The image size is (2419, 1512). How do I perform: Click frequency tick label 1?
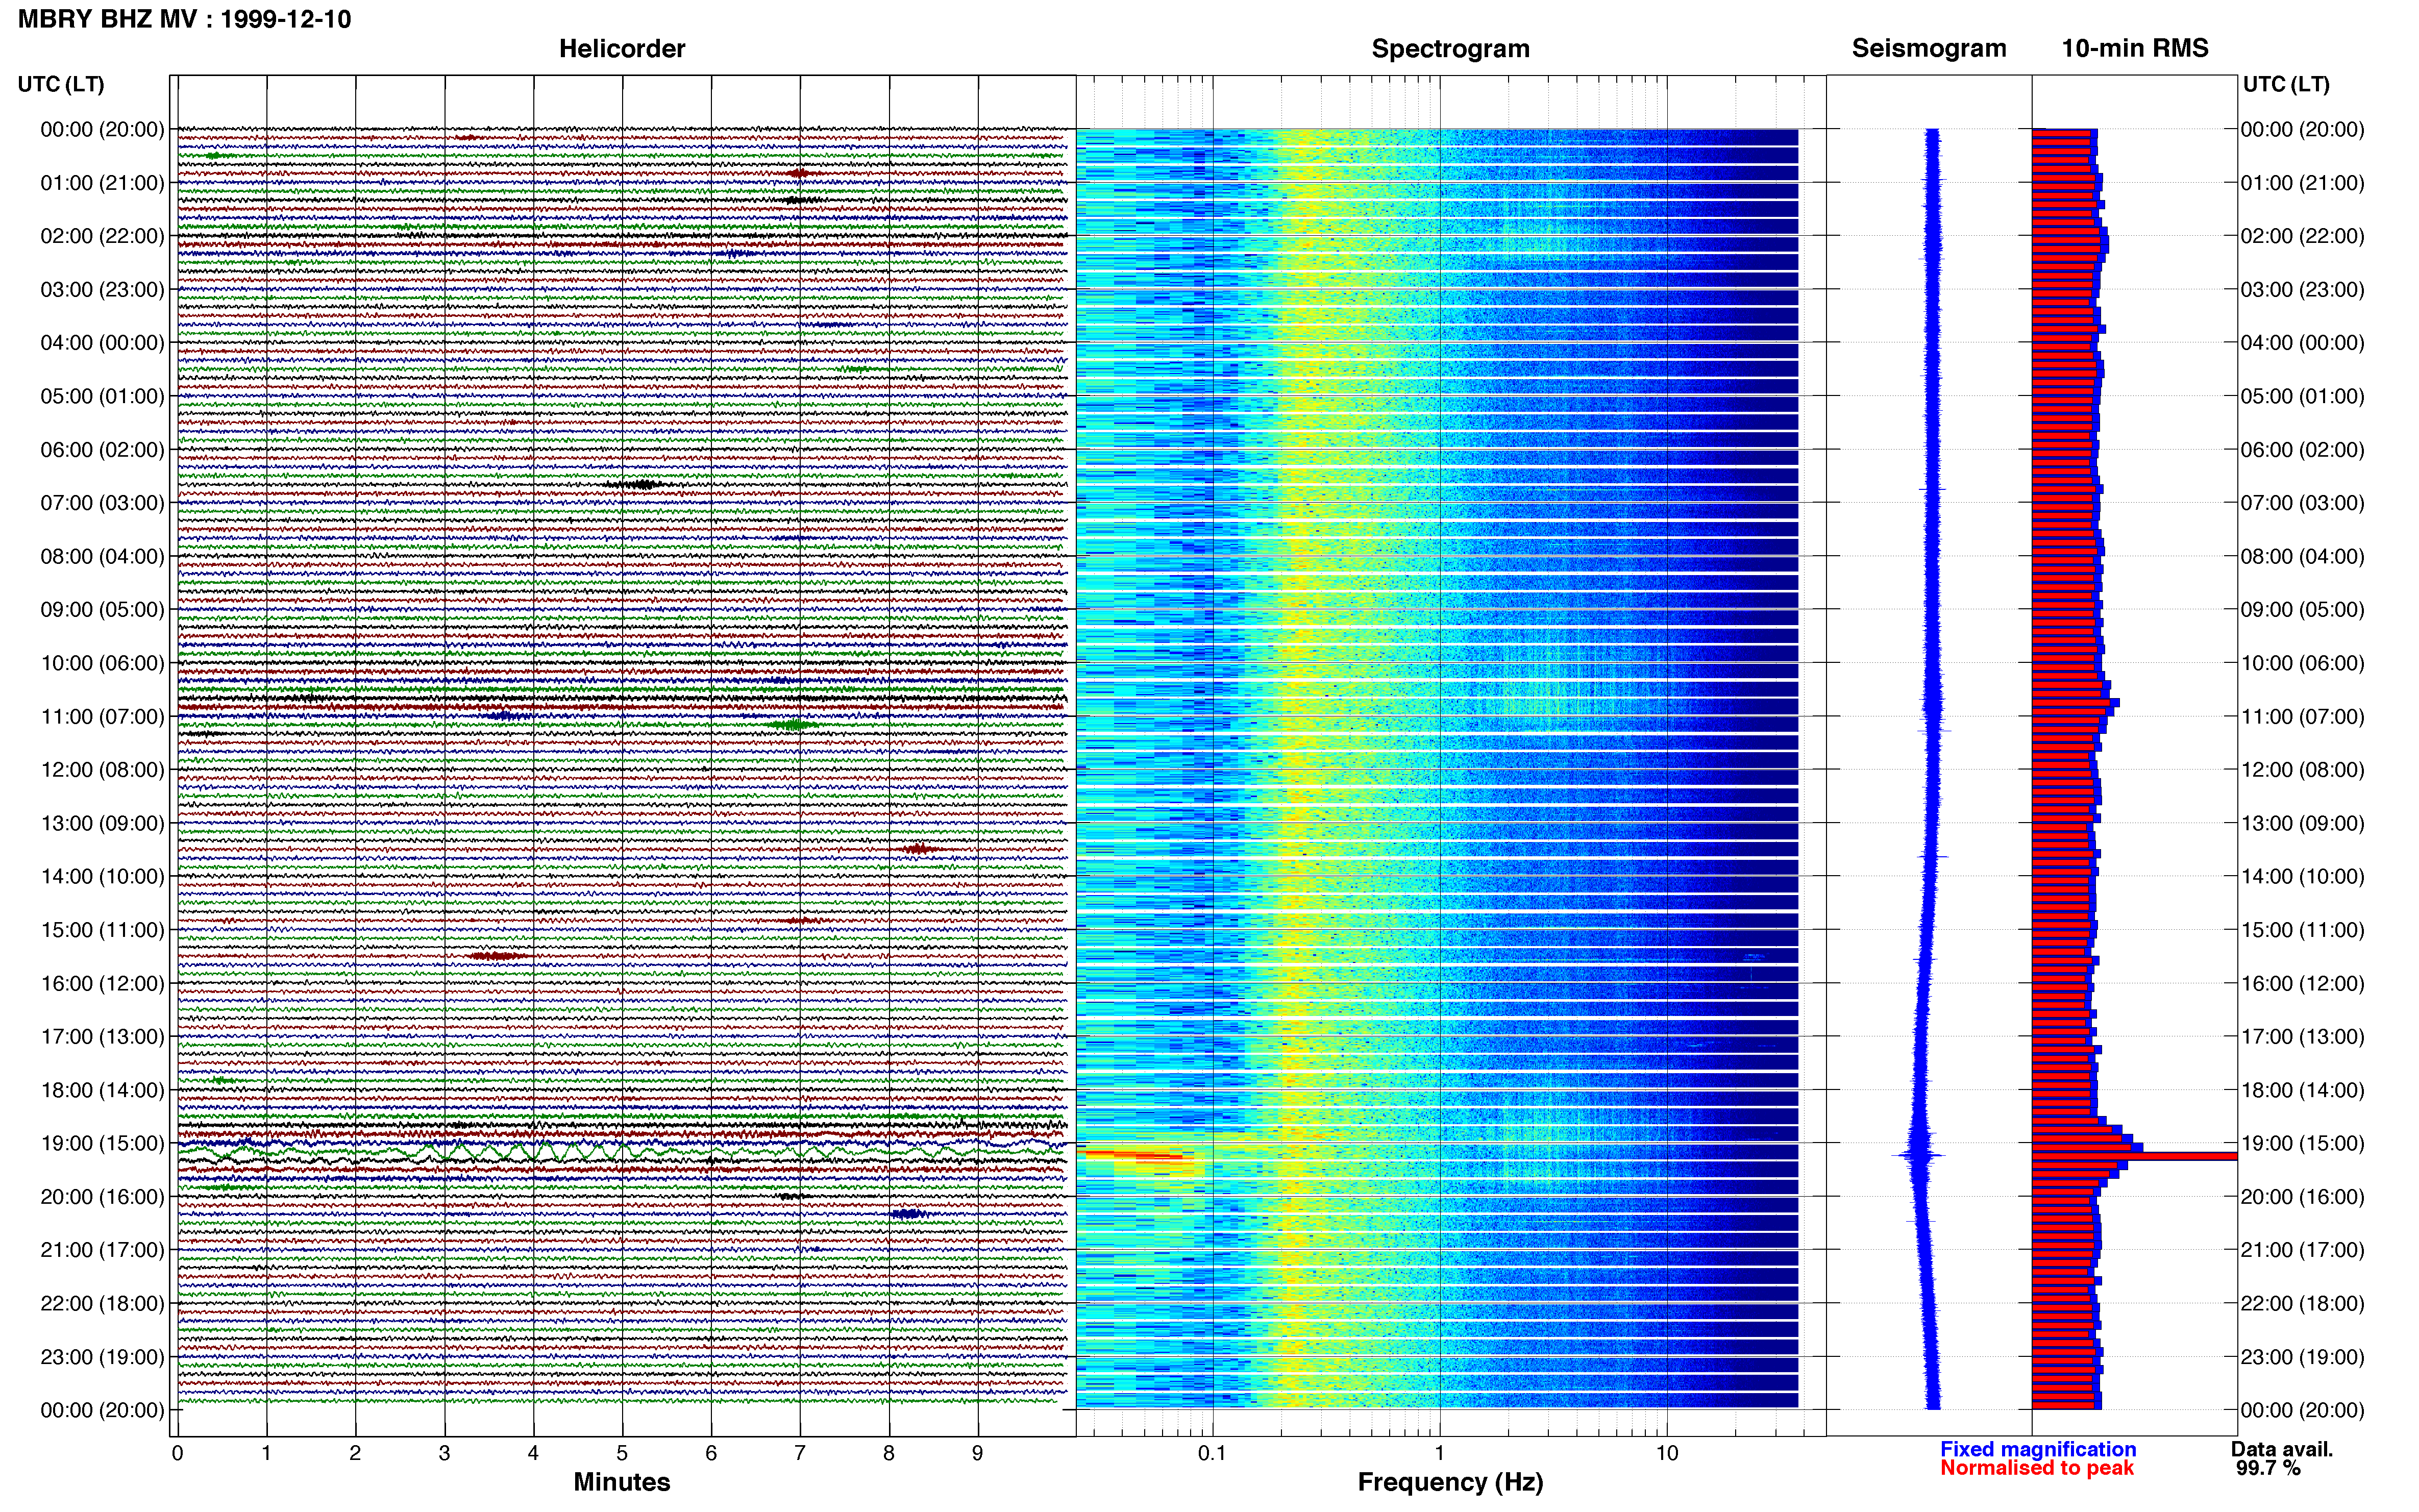point(1440,1453)
